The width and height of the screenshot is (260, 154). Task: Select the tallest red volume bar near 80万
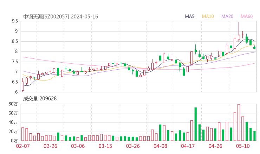239,122
